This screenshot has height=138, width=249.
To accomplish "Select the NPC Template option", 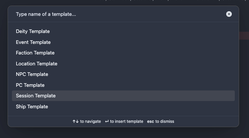I will [32, 74].
